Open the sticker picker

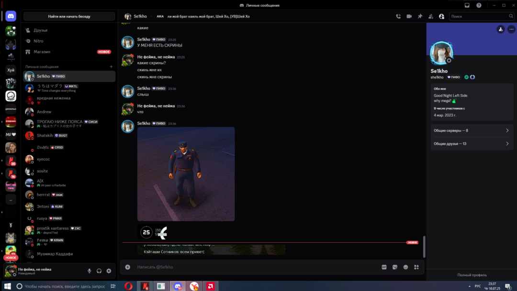tap(395, 267)
